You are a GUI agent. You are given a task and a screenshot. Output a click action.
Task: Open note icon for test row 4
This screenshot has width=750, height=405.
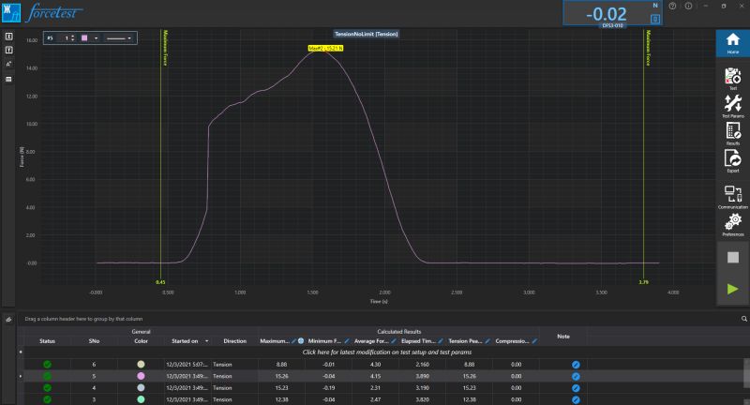click(576, 388)
